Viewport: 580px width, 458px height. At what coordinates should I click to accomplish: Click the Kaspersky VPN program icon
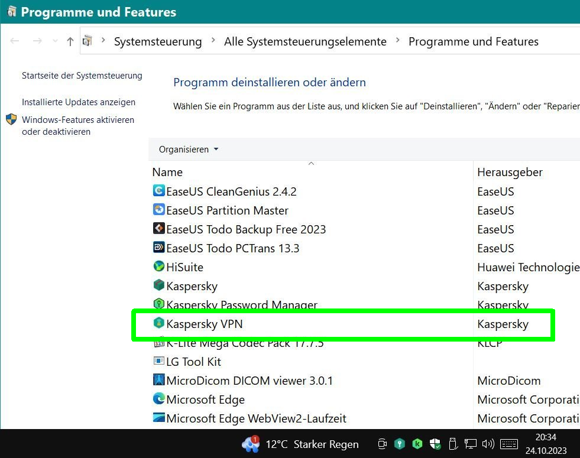(158, 323)
